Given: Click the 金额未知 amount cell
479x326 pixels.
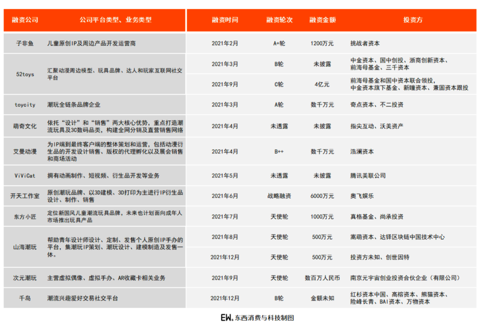Looking at the screenshot, I should tap(322, 298).
